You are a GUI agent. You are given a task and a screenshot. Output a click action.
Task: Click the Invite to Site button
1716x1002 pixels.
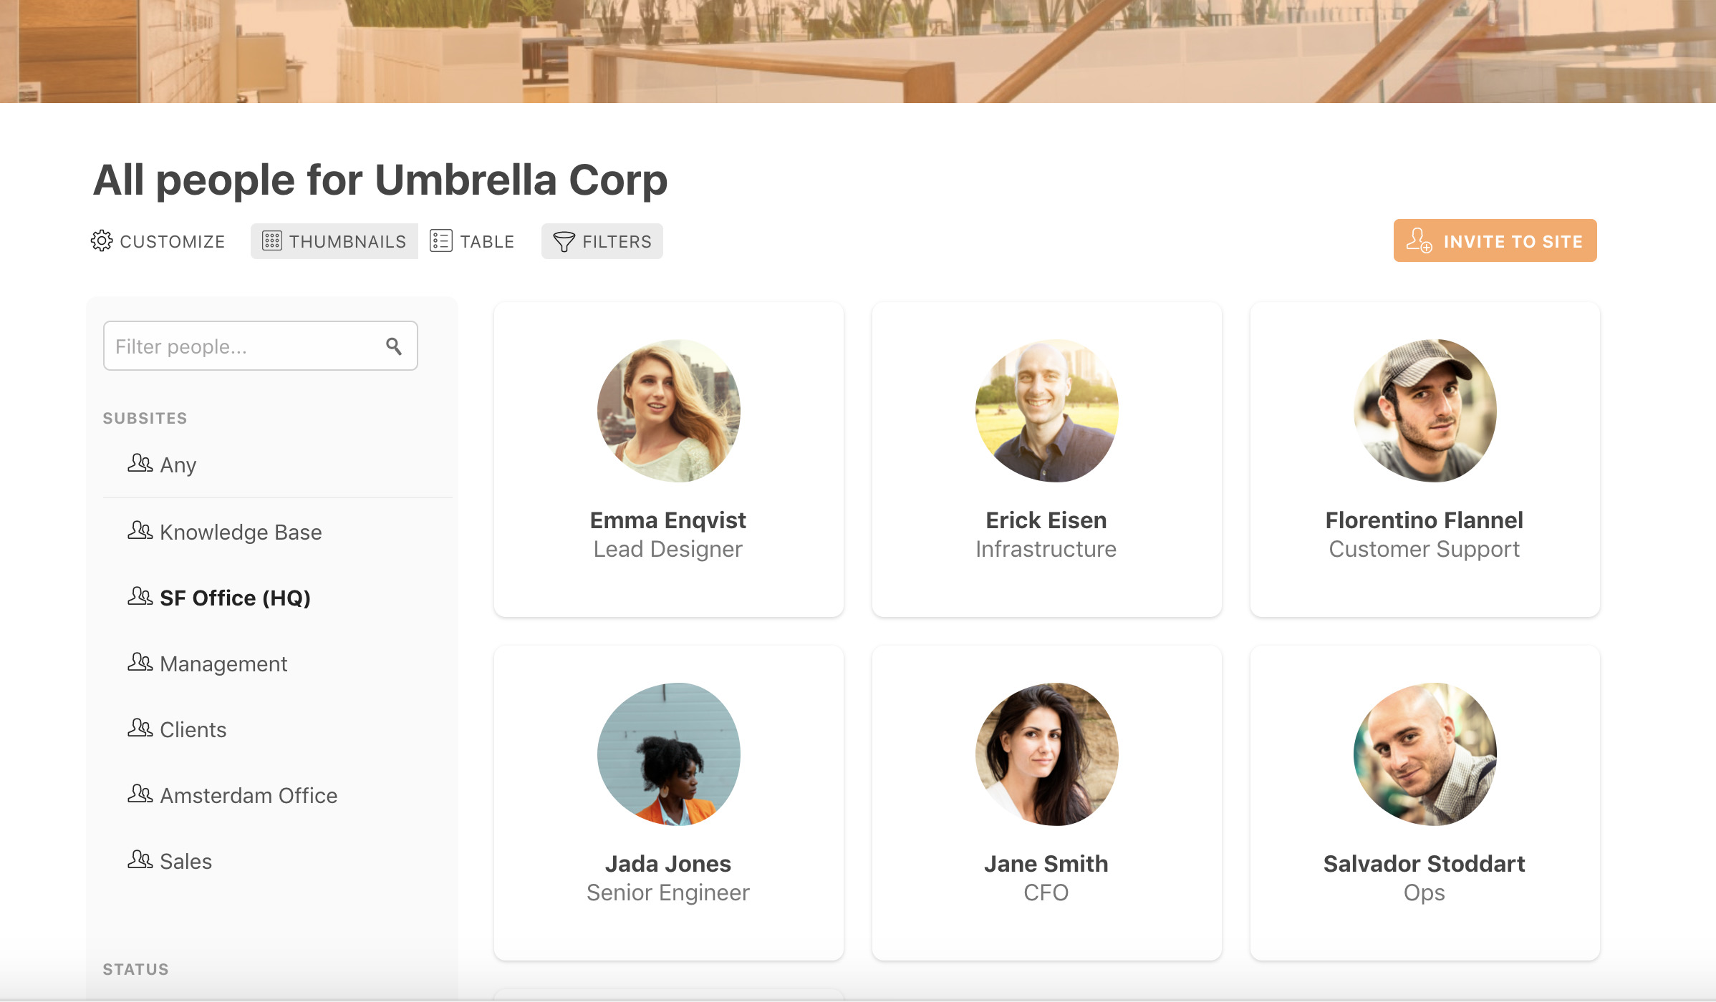point(1495,241)
